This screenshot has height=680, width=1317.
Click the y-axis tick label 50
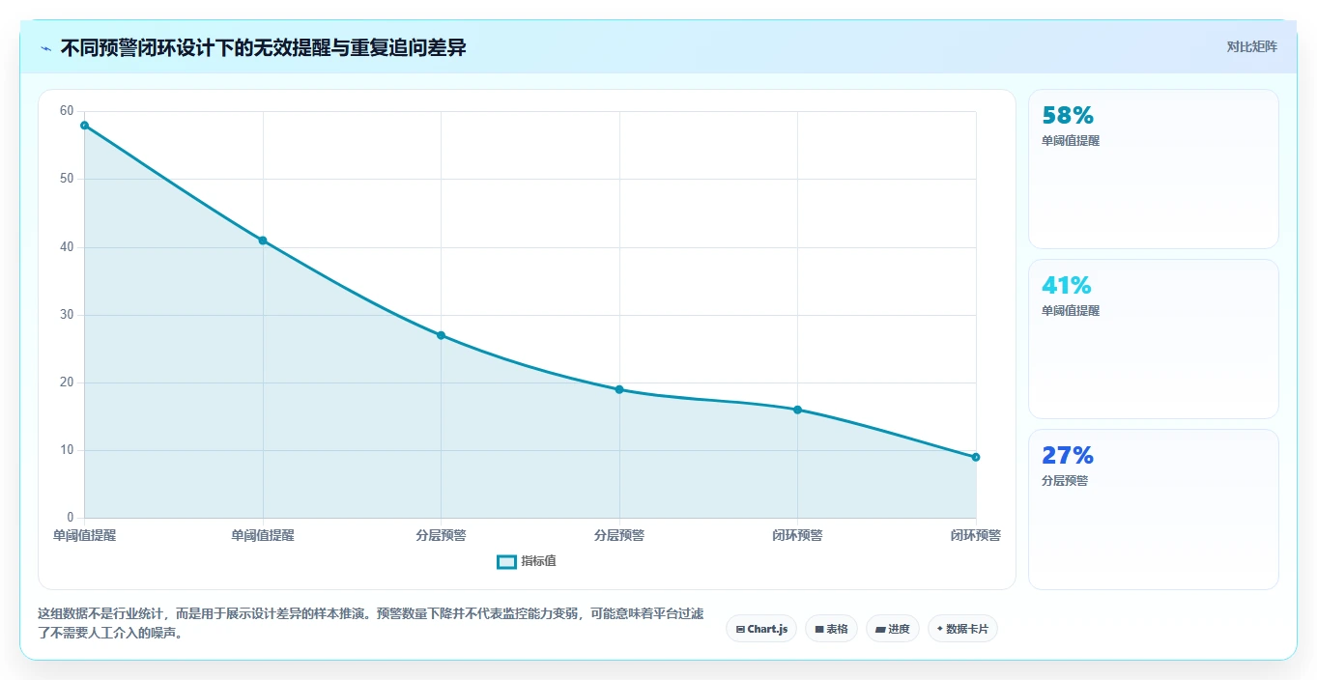click(x=67, y=179)
